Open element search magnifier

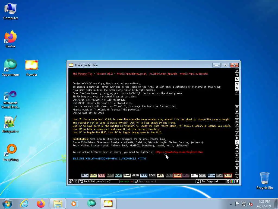coord(237,177)
